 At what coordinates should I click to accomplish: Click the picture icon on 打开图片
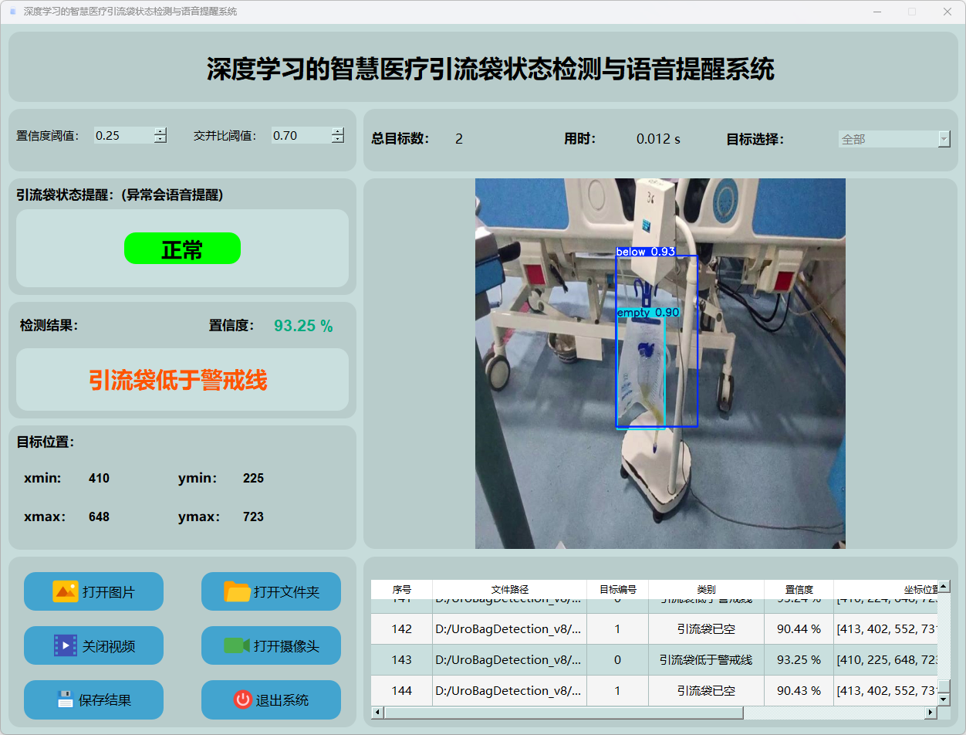point(65,591)
